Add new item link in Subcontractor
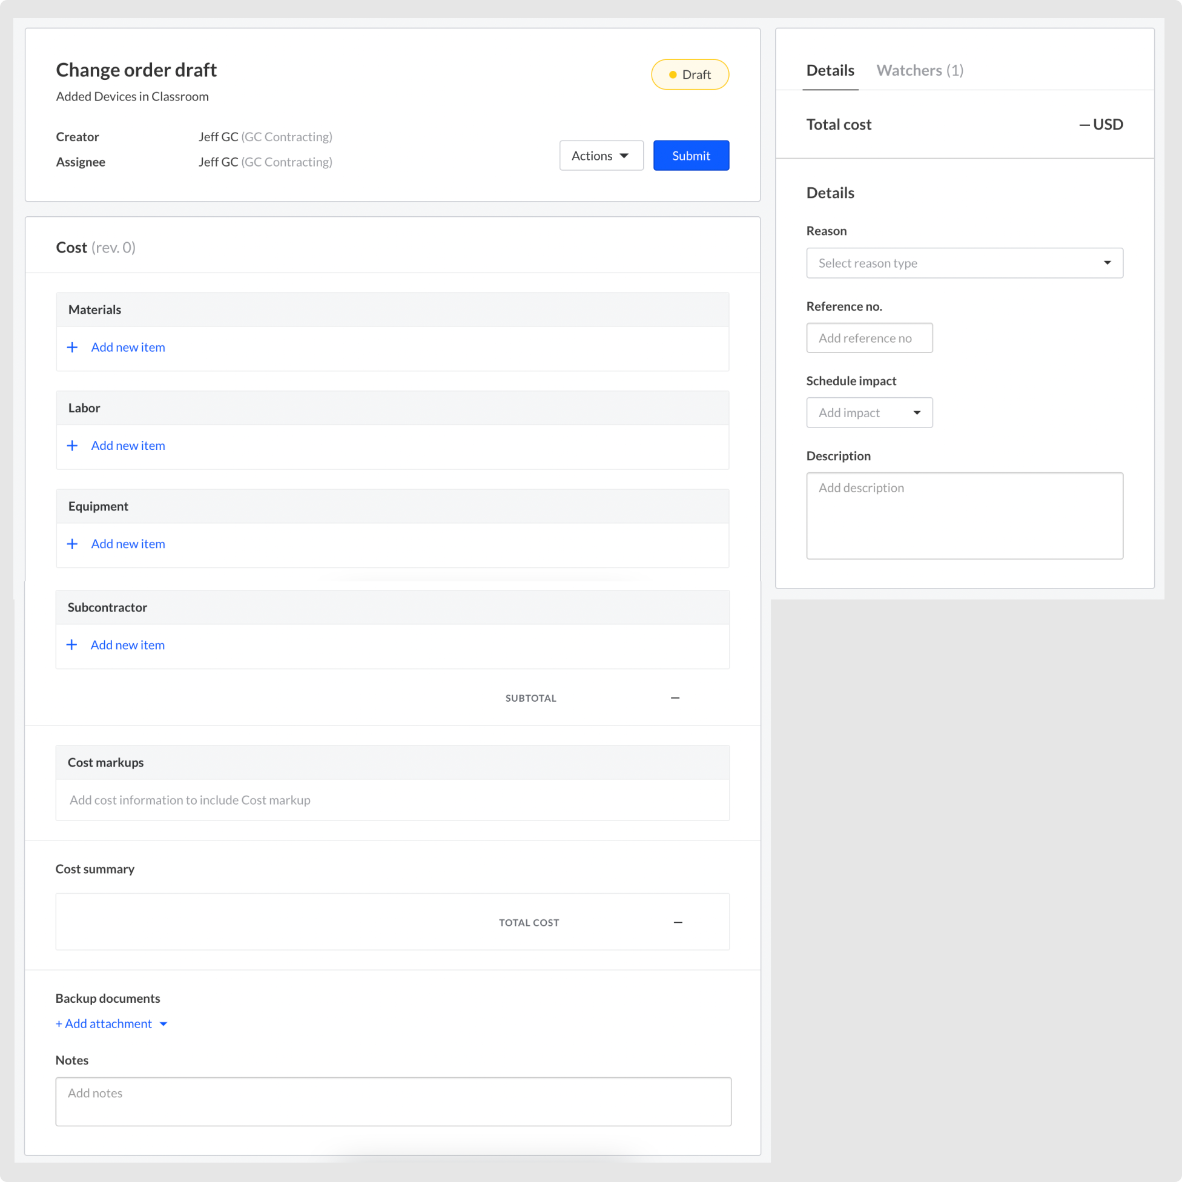The width and height of the screenshot is (1182, 1182). 127,645
